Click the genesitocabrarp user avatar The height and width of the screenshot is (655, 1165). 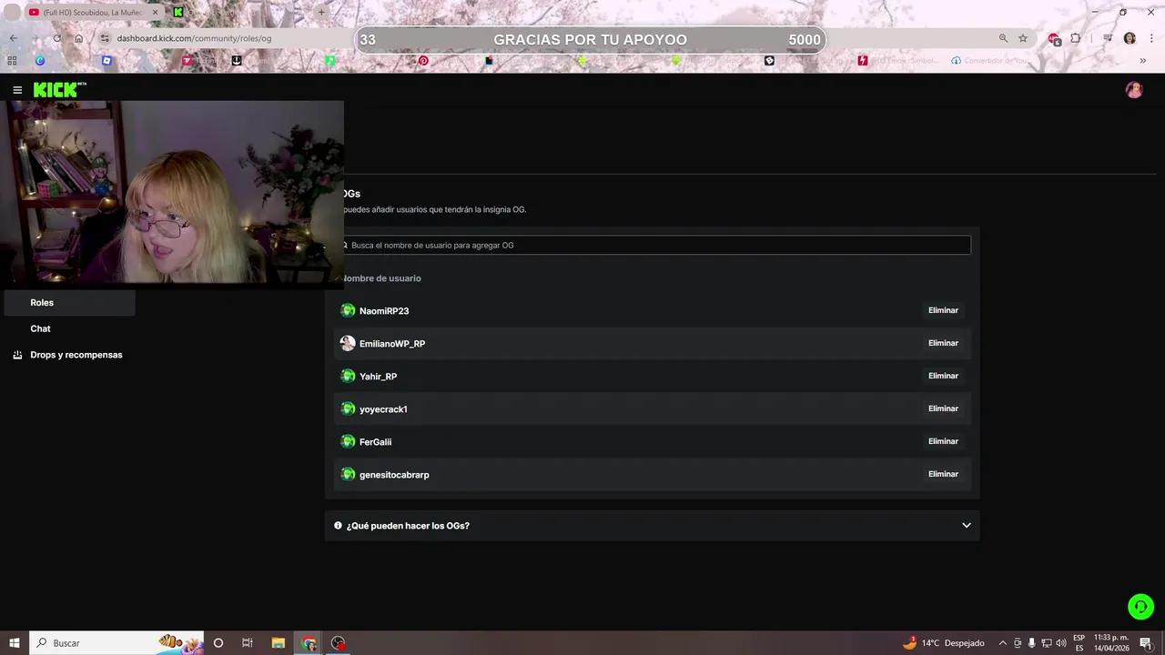pos(348,475)
